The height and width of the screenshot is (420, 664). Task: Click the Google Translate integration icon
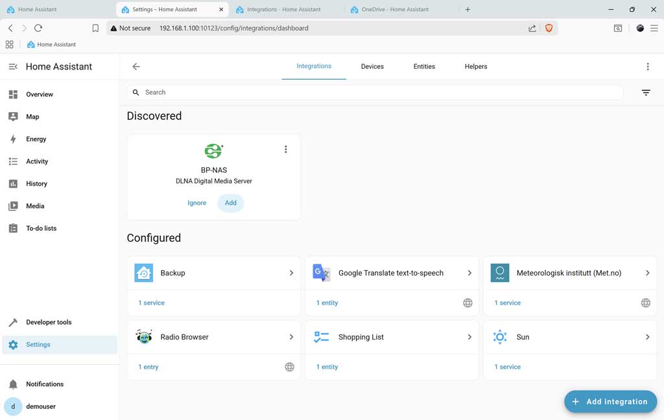(322, 273)
